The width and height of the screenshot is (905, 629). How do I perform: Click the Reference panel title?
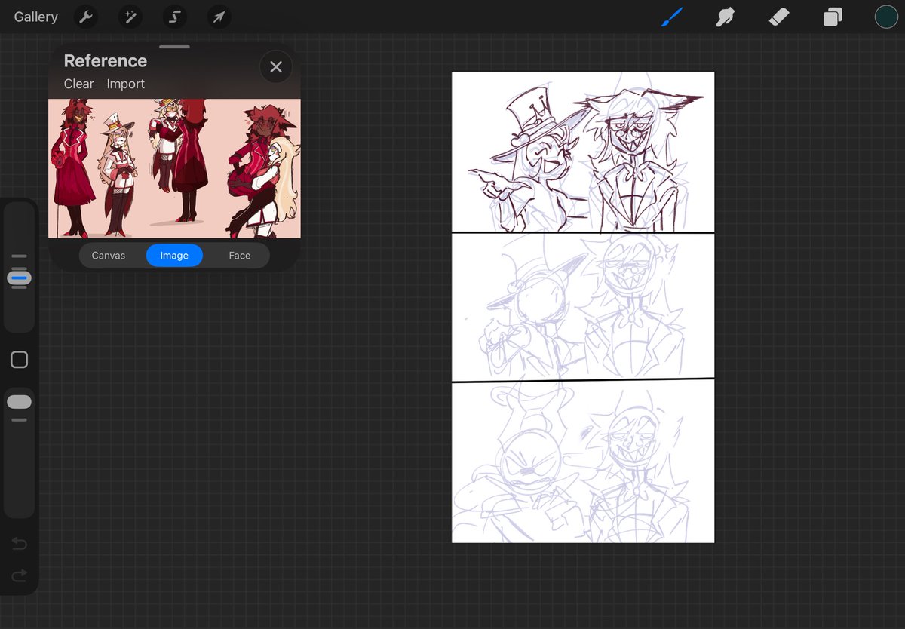coord(105,61)
